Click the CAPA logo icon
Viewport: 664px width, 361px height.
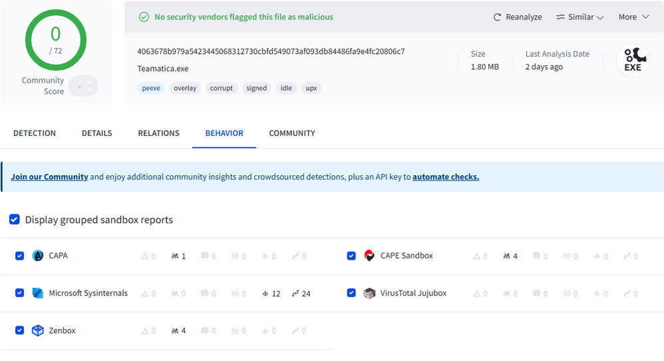tap(38, 256)
